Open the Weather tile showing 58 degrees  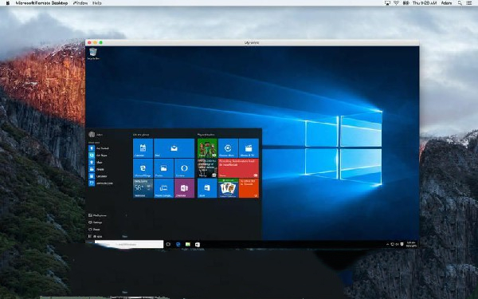click(143, 188)
